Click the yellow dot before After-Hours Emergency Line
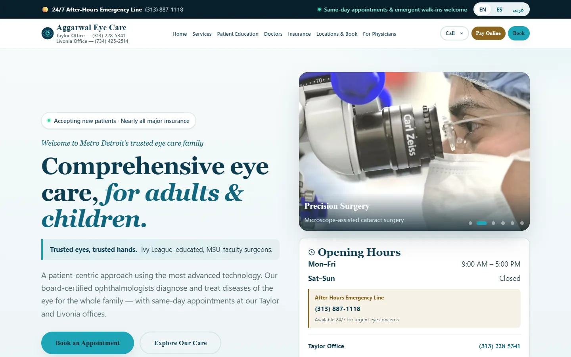 point(45,10)
